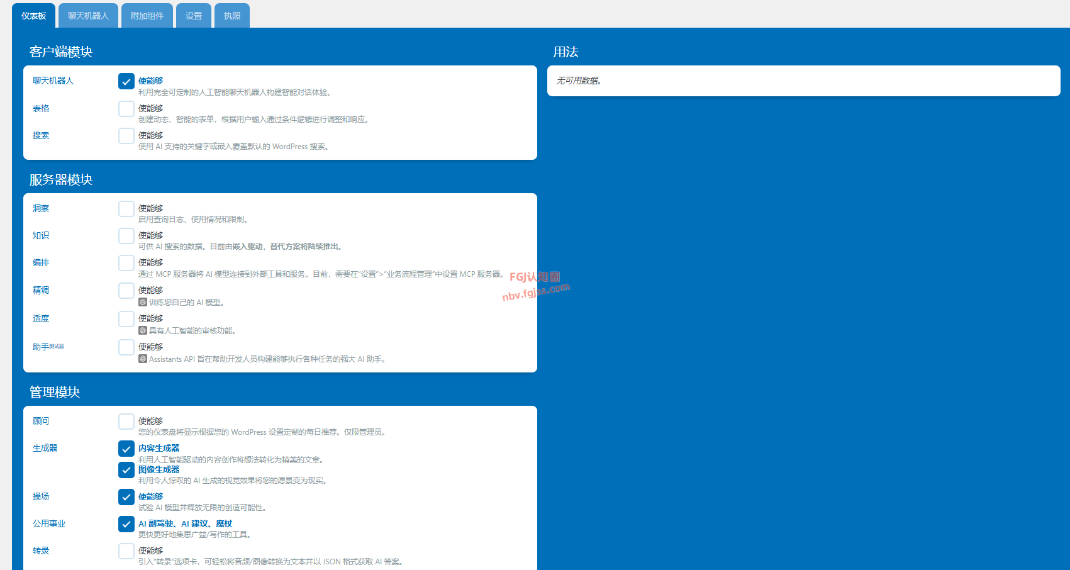Screen dimensions: 1070x570
Task: Turn on the 顾问 admin module
Action: click(x=126, y=422)
